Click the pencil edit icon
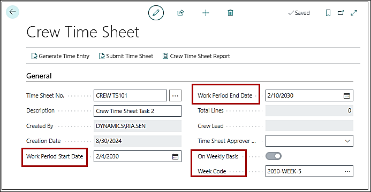371x192 pixels. (156, 12)
